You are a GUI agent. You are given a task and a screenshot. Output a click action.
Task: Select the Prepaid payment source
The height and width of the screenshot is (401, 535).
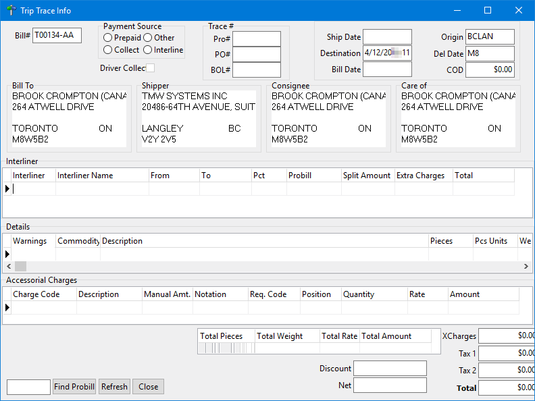[x=107, y=38]
